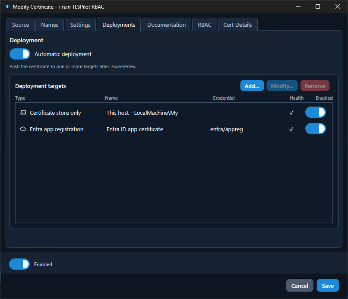Screen dimensions: 348x299
Task: Close the Modify Certificate window
Action: click(338, 6)
